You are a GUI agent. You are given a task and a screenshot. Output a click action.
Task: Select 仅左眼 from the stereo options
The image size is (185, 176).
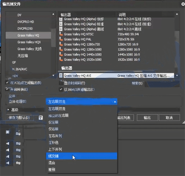pyautogui.click(x=82, y=122)
